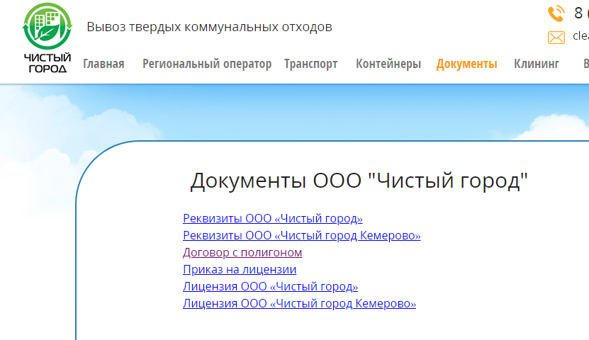Open link Реквизиты ООО «Чистый город»
The height and width of the screenshot is (340, 589).
coord(273,218)
